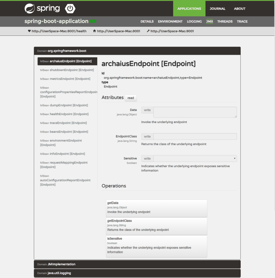Click the power/shutdown icon next to spring
This screenshot has width=275, height=278.
(70, 8)
